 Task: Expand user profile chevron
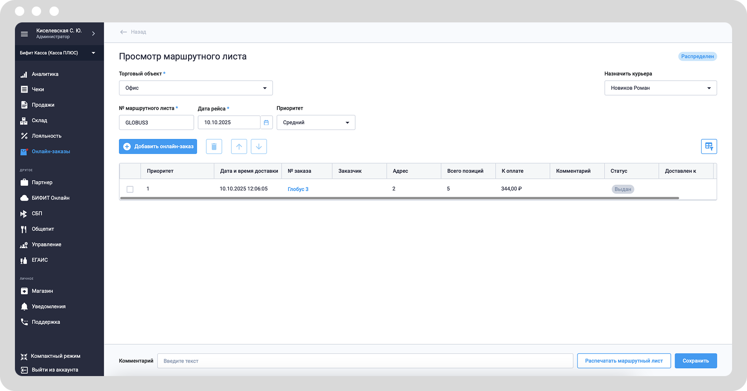coord(93,34)
